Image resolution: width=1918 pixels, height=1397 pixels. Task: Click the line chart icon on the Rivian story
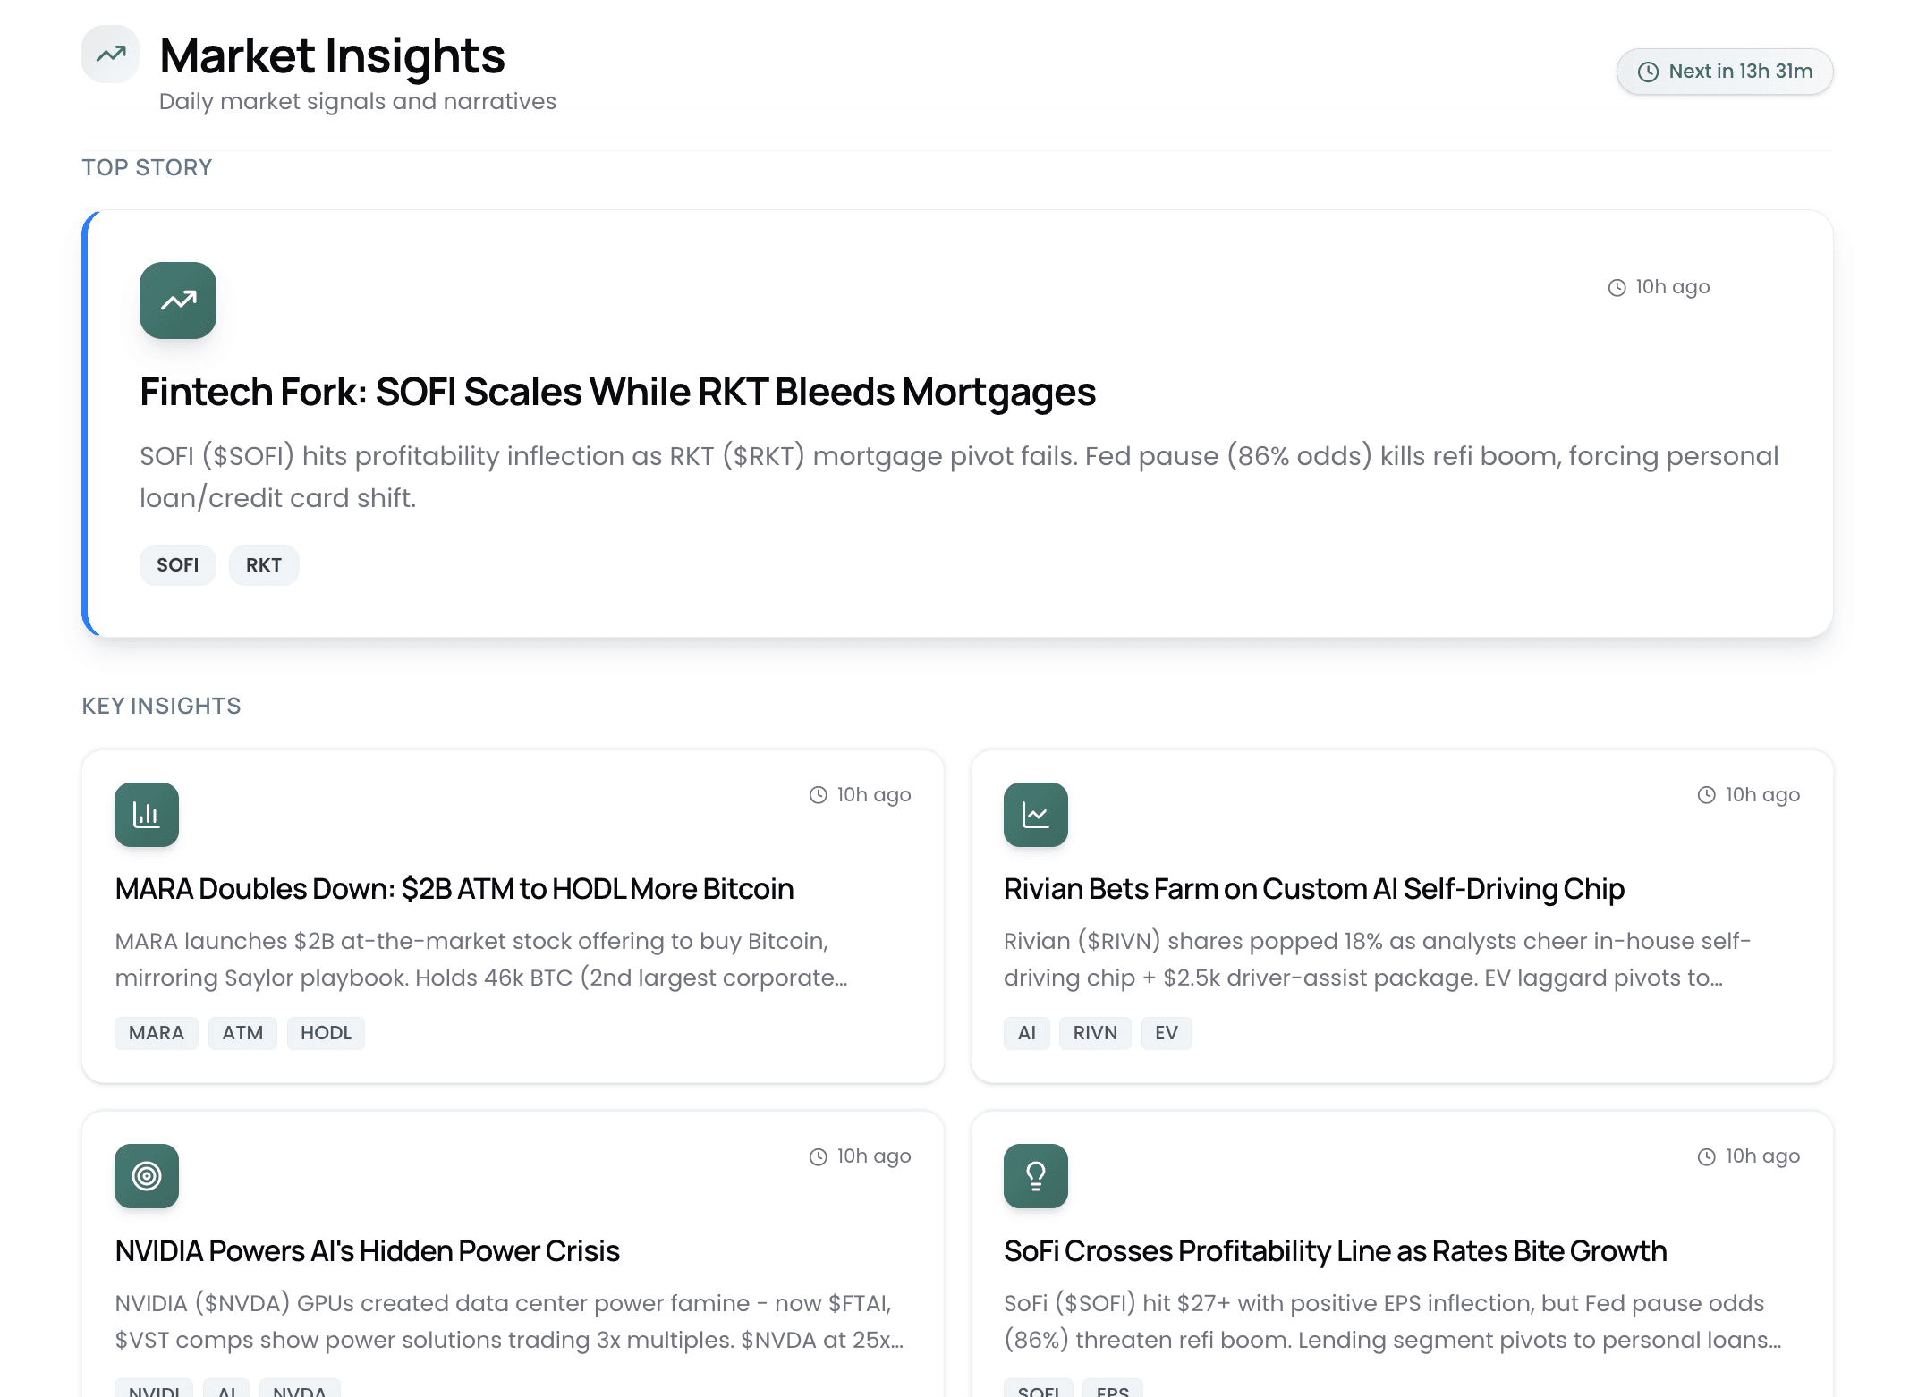[1035, 814]
